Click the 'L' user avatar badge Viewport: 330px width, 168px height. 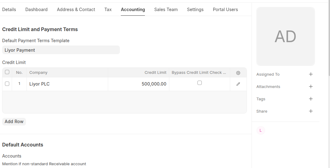[x=260, y=130]
